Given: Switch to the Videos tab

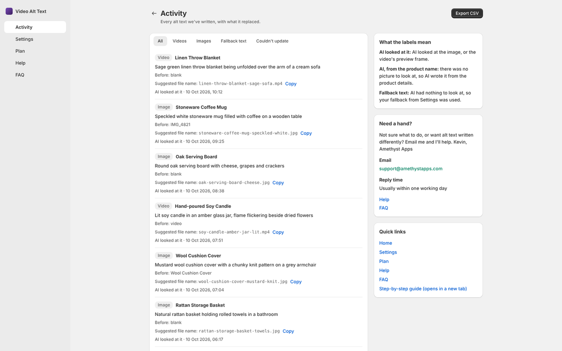Looking at the screenshot, I should pyautogui.click(x=179, y=41).
